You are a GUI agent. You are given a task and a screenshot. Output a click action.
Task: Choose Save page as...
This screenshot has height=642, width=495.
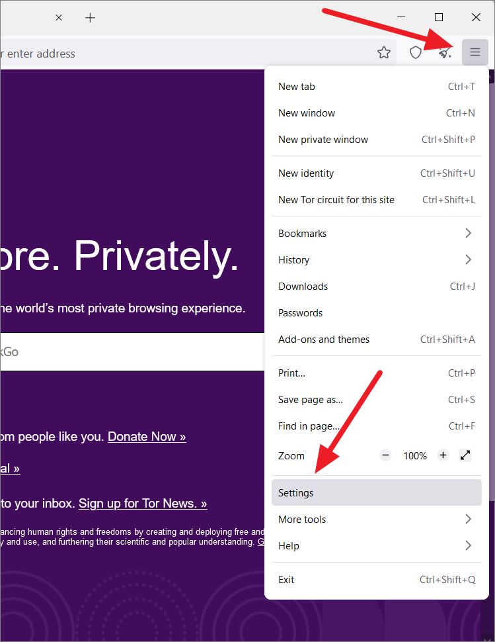pos(377,400)
